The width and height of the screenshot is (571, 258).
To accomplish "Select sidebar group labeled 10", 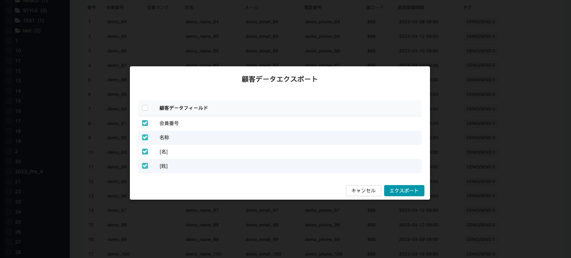I will pos(18,51).
